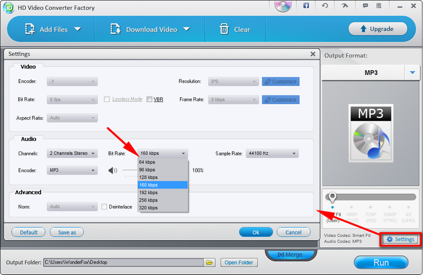The width and height of the screenshot is (423, 275).
Task: Open the feedback chat bubble icon
Action: point(365,5)
